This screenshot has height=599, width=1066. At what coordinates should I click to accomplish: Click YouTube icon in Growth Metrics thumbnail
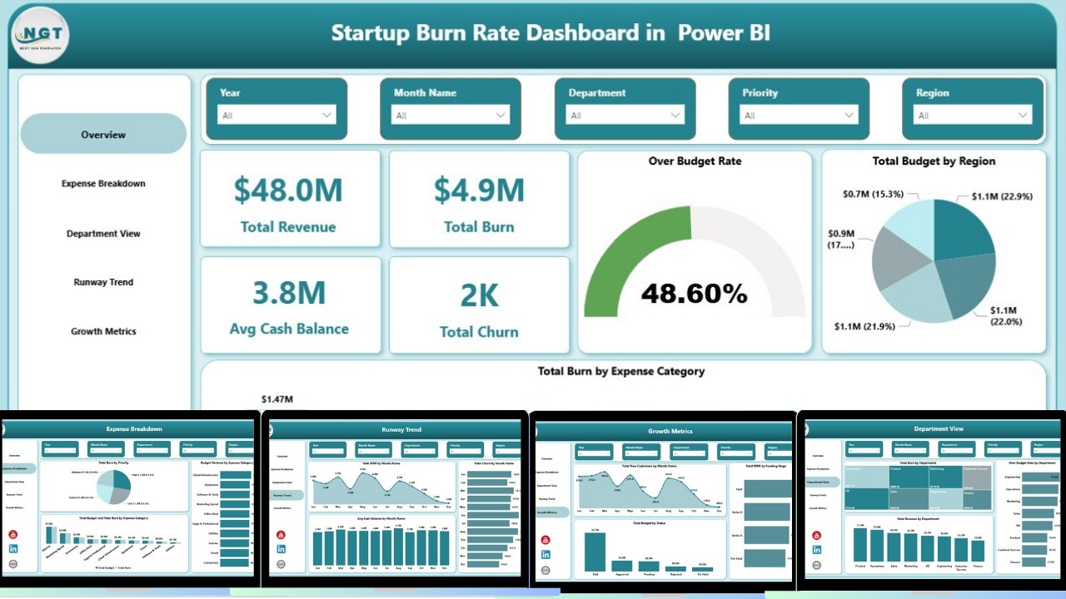coord(545,540)
